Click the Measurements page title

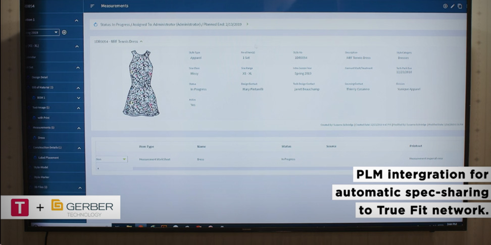tap(115, 6)
